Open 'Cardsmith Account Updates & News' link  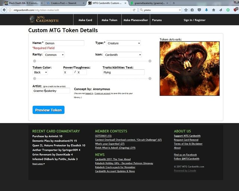[115, 171]
